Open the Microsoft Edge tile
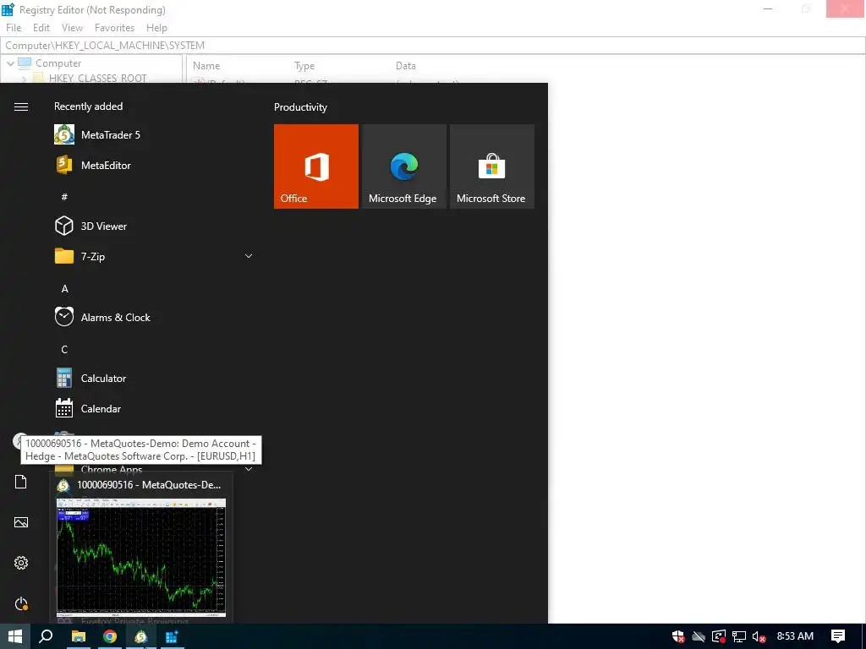Image resolution: width=866 pixels, height=649 pixels. pos(403,166)
